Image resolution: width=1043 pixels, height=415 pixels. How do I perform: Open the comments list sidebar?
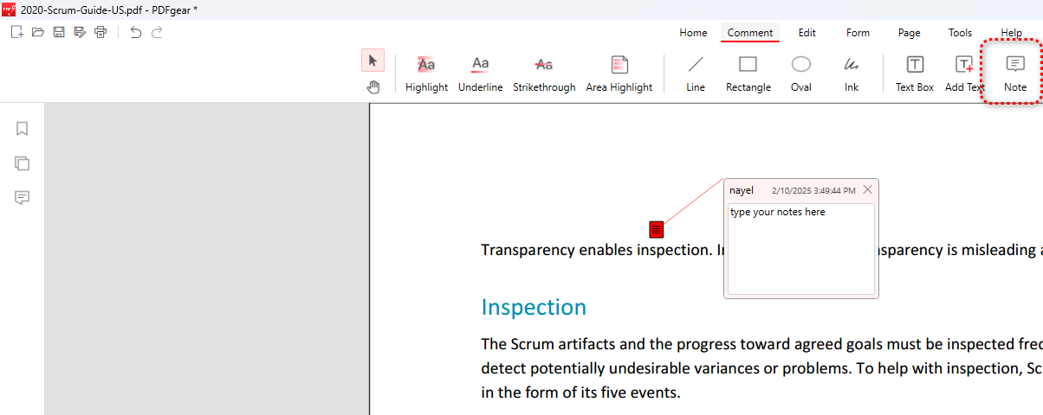[23, 198]
